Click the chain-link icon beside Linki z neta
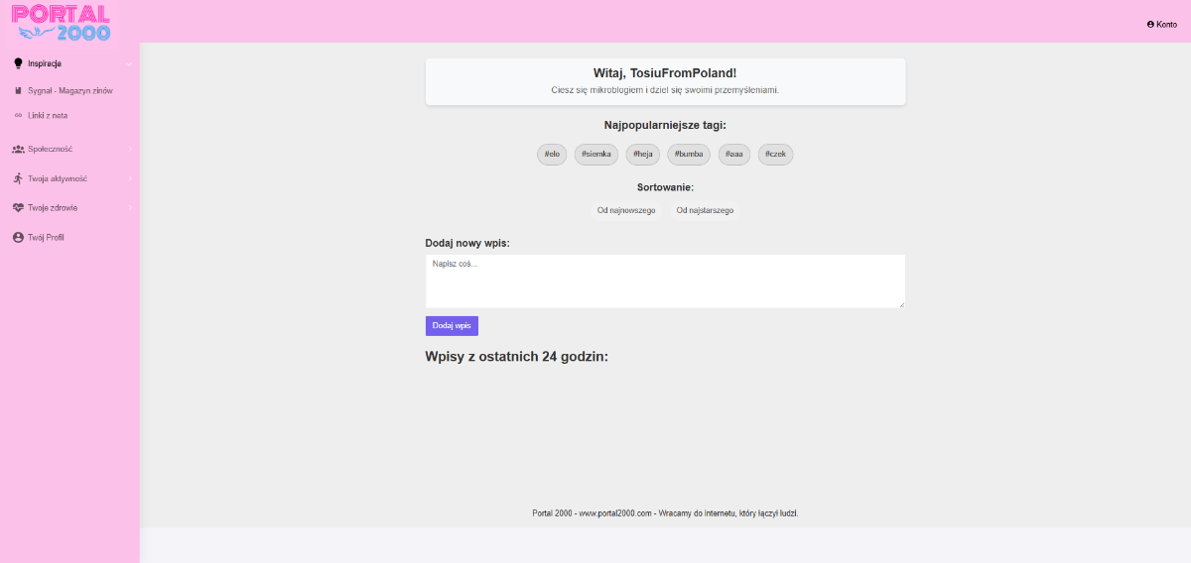 18,115
